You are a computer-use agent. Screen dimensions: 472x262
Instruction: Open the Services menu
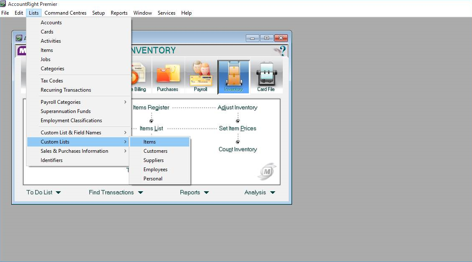pyautogui.click(x=167, y=13)
